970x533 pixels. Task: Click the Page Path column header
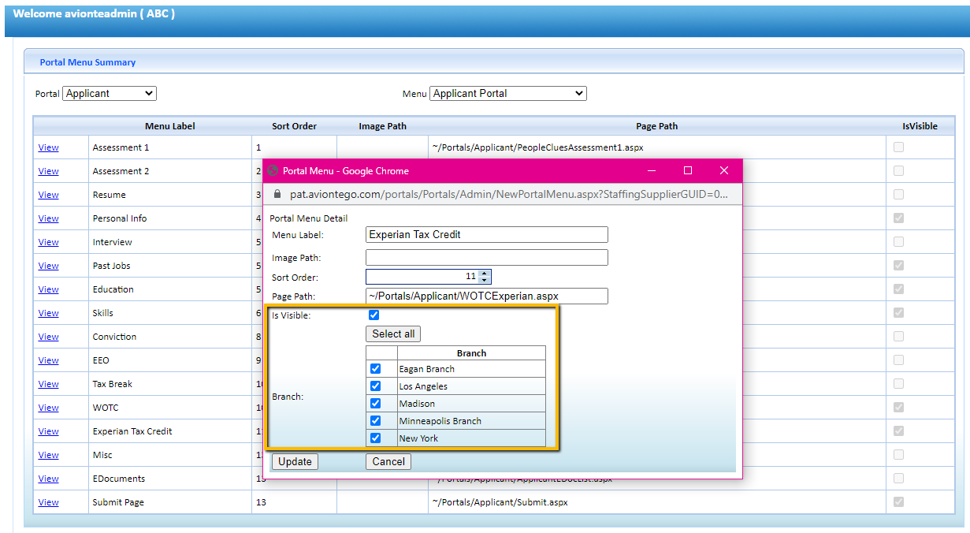coord(656,126)
